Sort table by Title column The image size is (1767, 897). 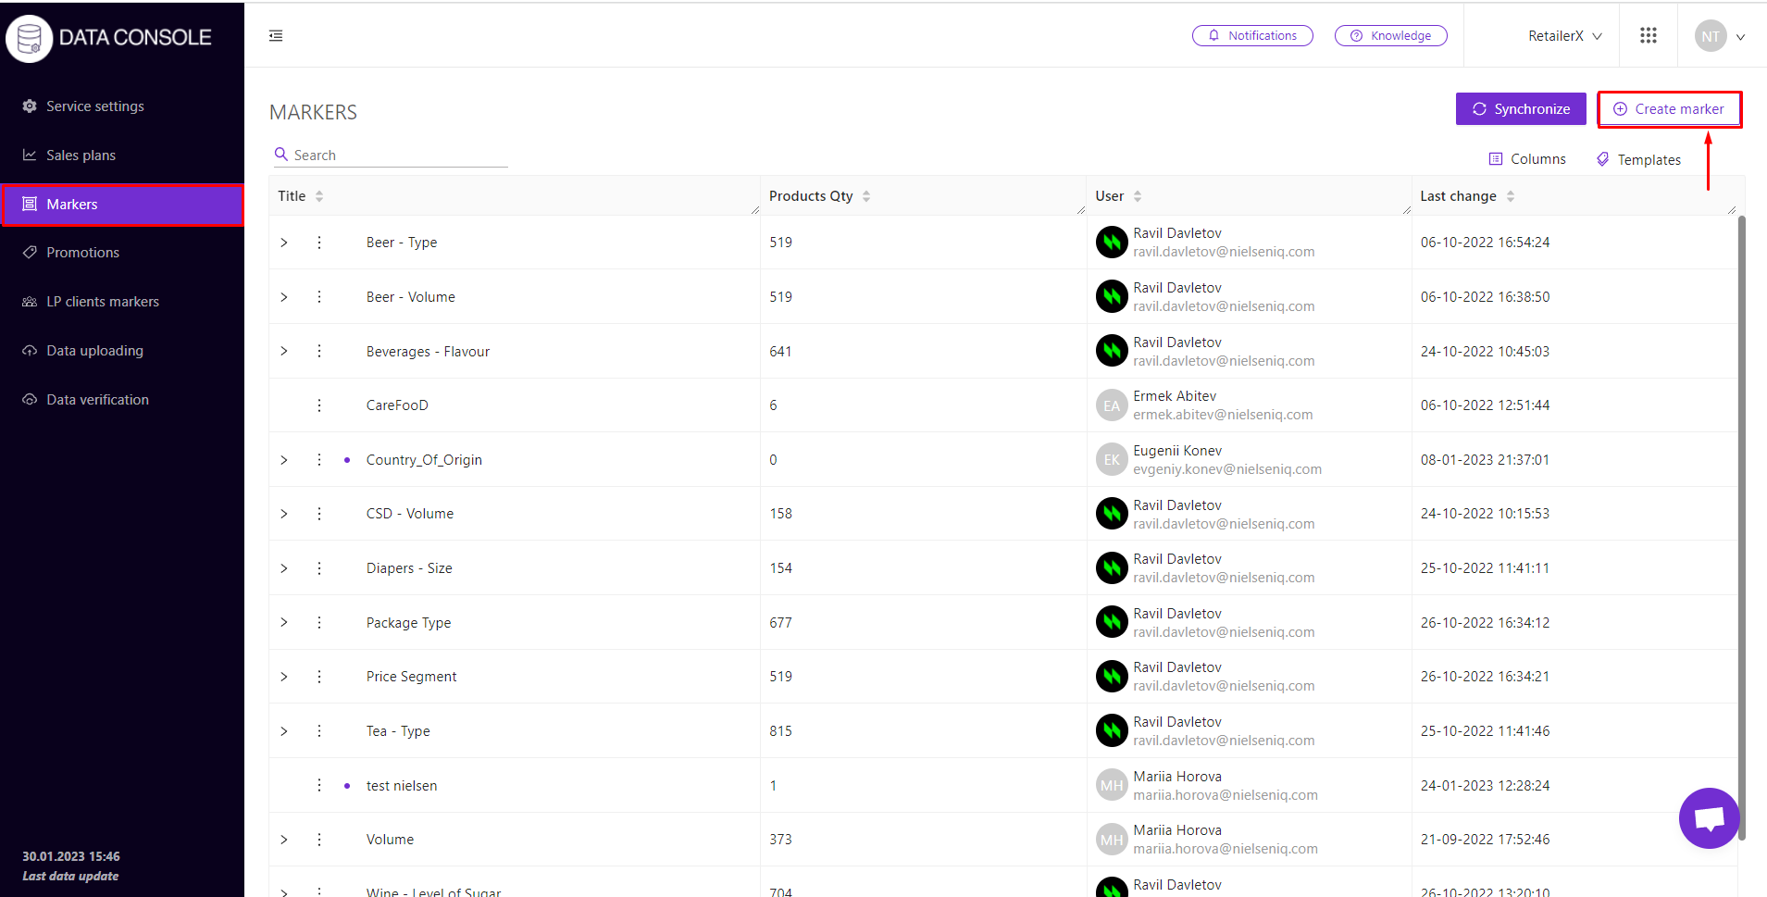pyautogui.click(x=319, y=196)
